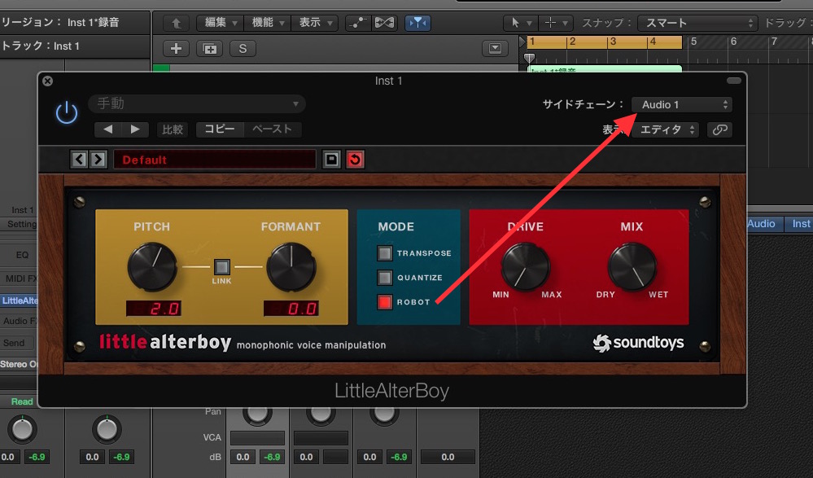Click the second channel pan knob
Viewport: 813px width, 478px height.
[x=107, y=429]
